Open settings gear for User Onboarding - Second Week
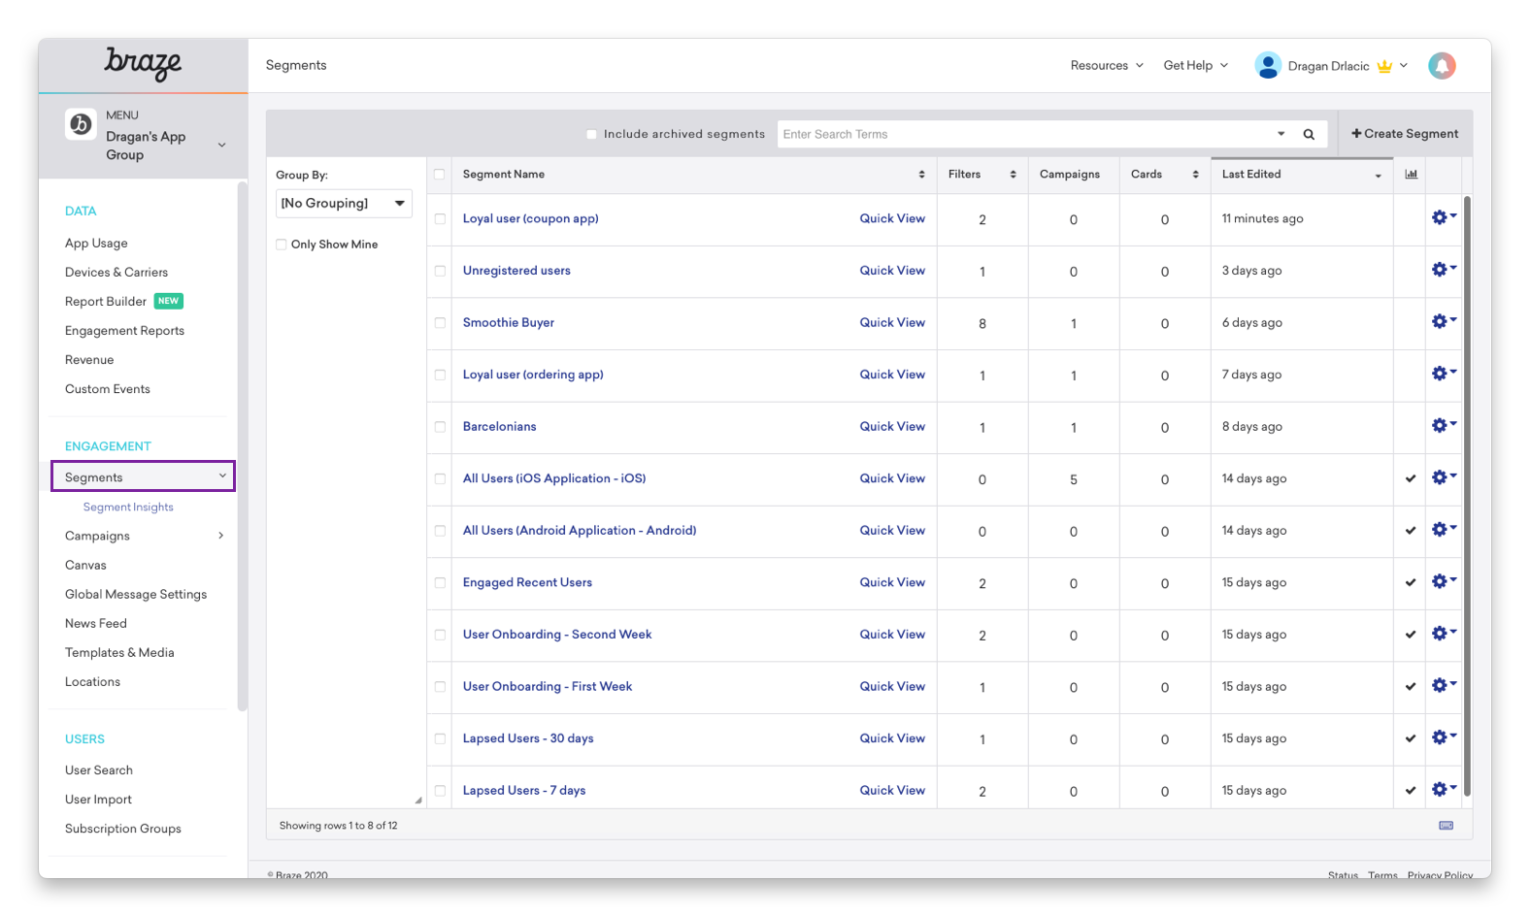This screenshot has height=917, width=1531. 1444,634
